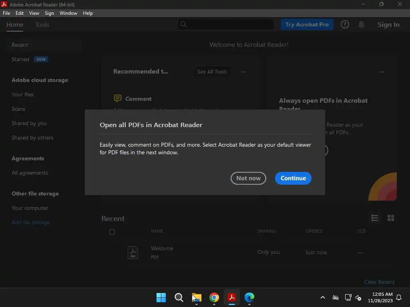Viewport: 410px width, 307px height.
Task: Open Shared by others
Action: pyautogui.click(x=32, y=138)
